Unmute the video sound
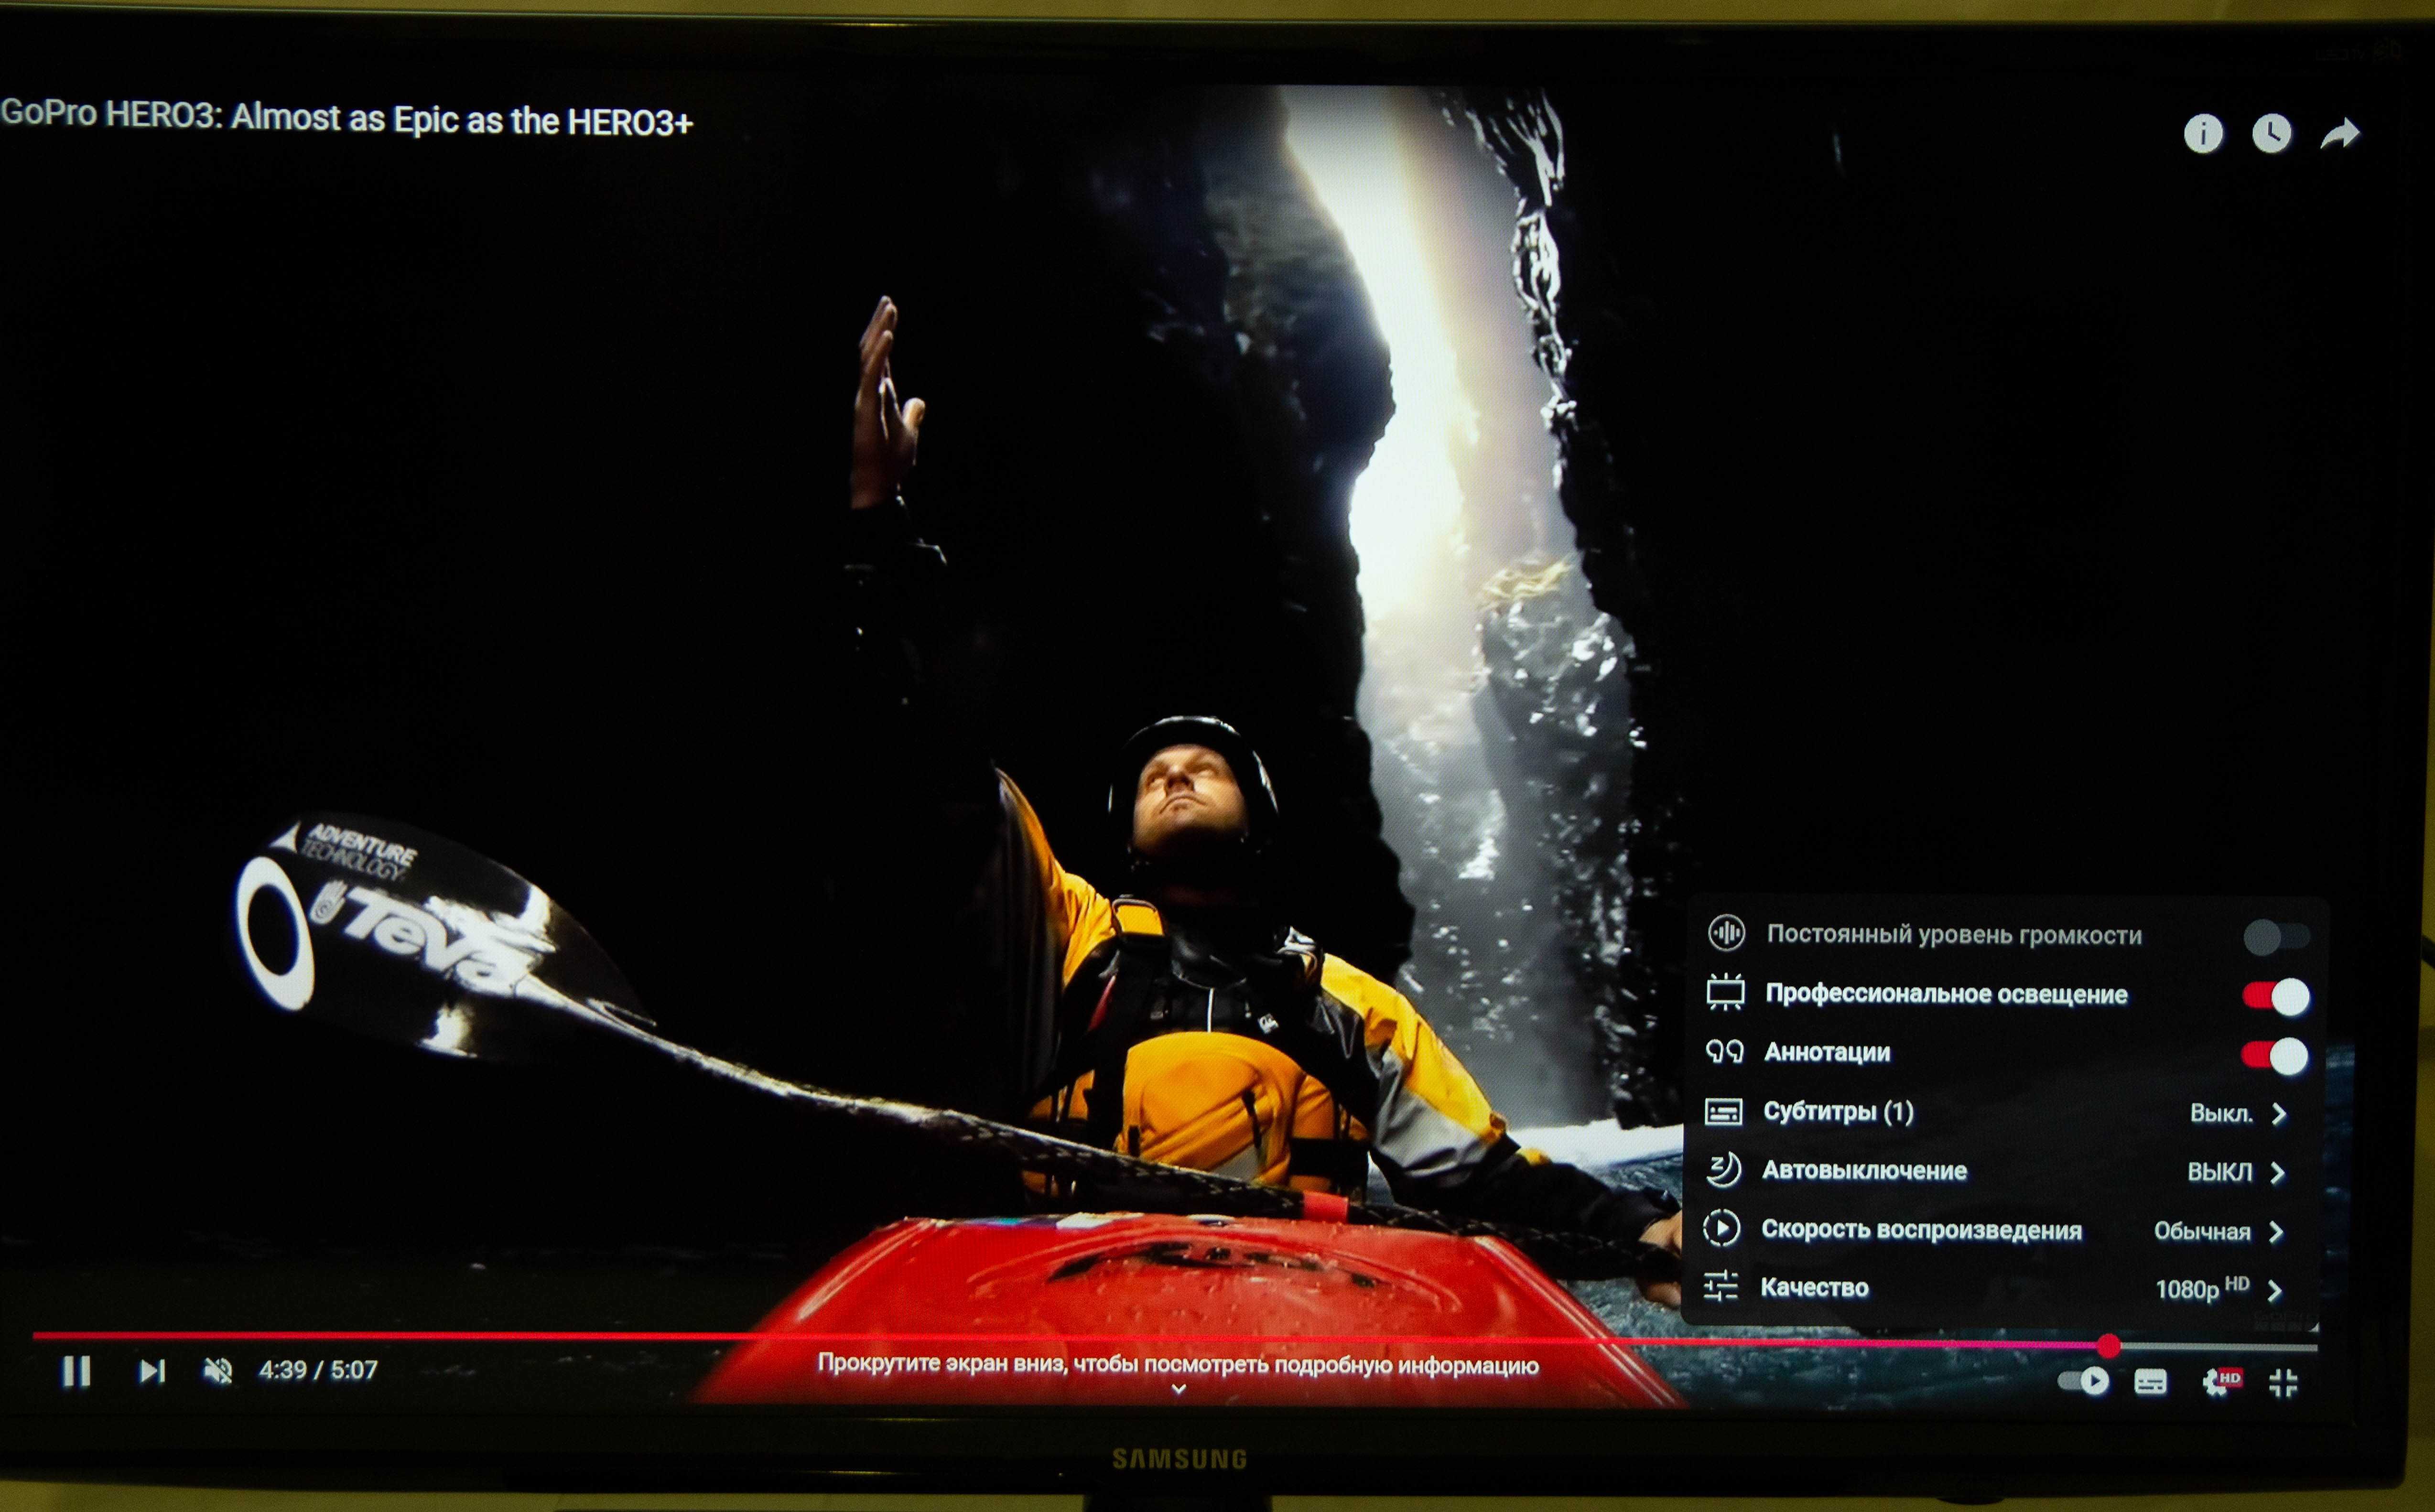2435x1512 pixels. 217,1371
